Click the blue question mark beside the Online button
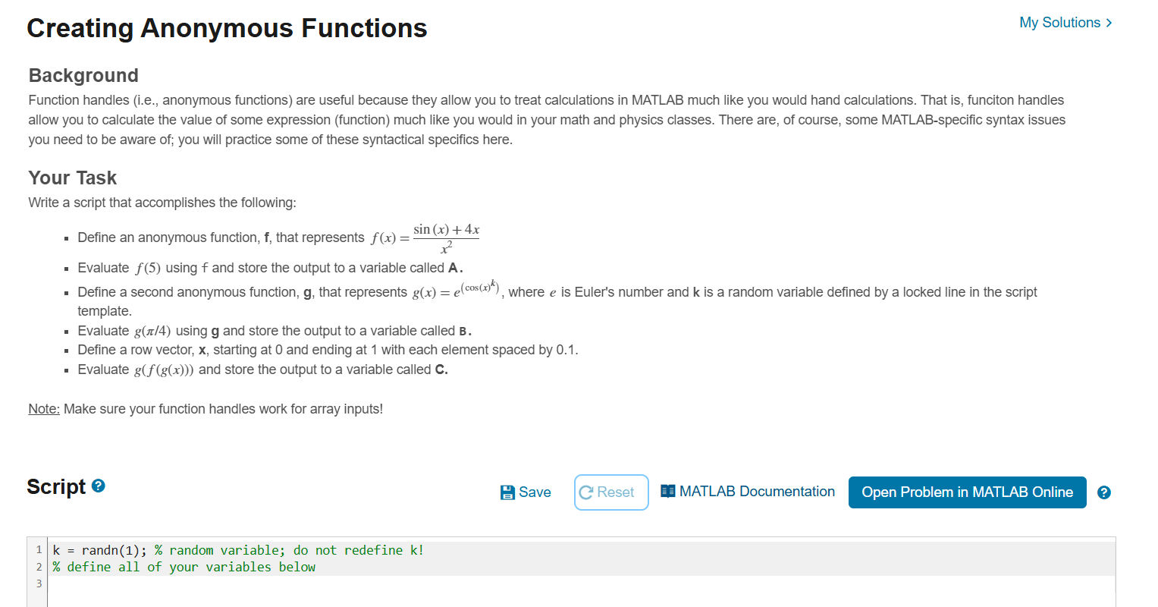Viewport: 1158px width, 607px height. pyautogui.click(x=1104, y=492)
